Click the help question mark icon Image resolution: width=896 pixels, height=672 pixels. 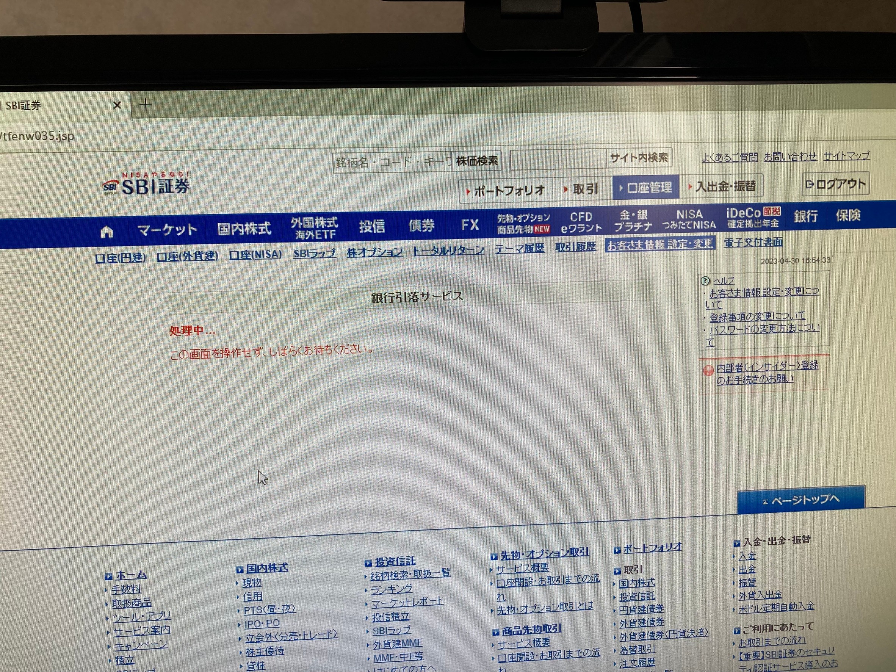click(x=705, y=280)
